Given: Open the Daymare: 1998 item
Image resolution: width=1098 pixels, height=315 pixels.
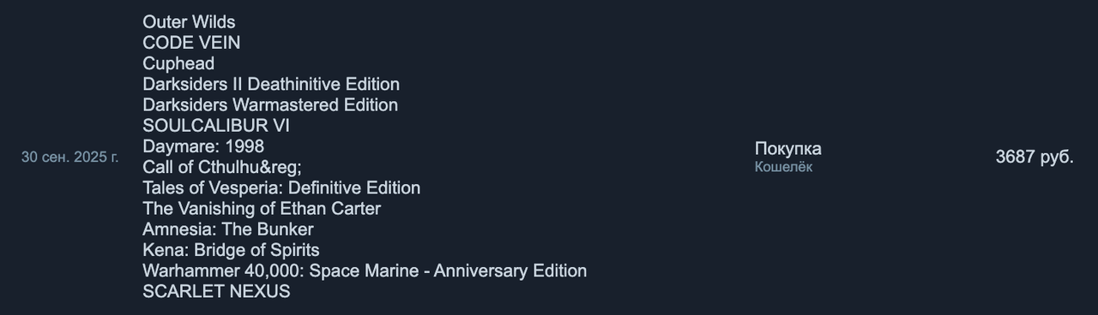Looking at the screenshot, I should coord(203,146).
